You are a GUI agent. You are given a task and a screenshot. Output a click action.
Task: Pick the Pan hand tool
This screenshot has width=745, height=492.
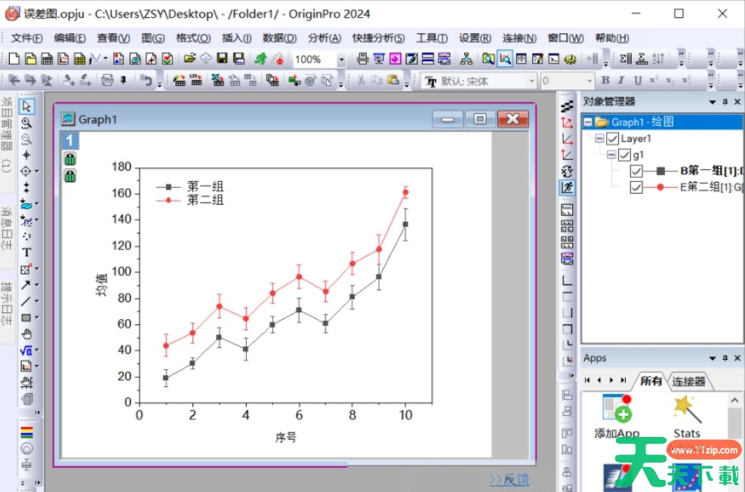click(x=26, y=334)
